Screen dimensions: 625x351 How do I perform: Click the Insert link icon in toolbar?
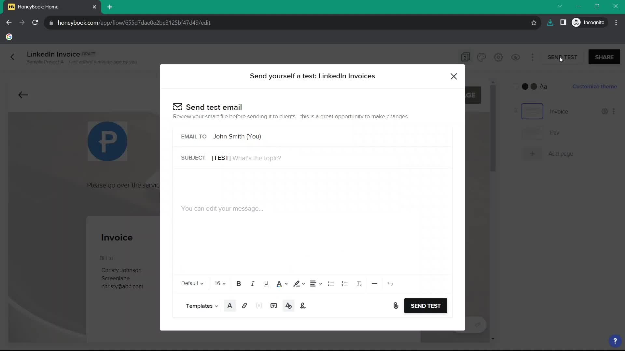(x=244, y=305)
